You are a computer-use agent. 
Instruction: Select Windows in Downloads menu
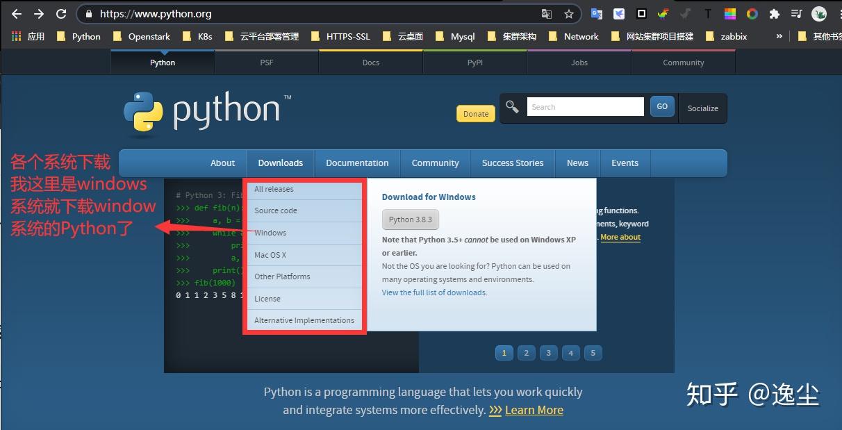tap(304, 233)
